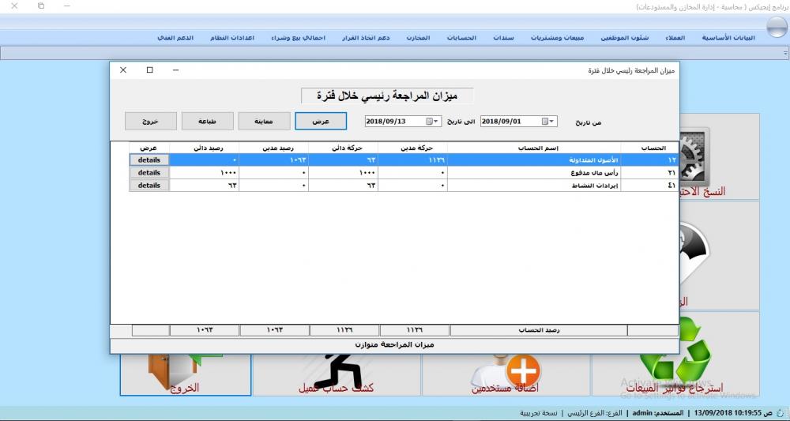
Task: Click calendar icon in the to-date field
Action: tap(429, 122)
